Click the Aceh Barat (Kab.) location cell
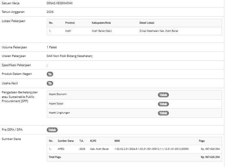Image resolution: width=226 pixels, height=167 pixels. tap(102, 31)
